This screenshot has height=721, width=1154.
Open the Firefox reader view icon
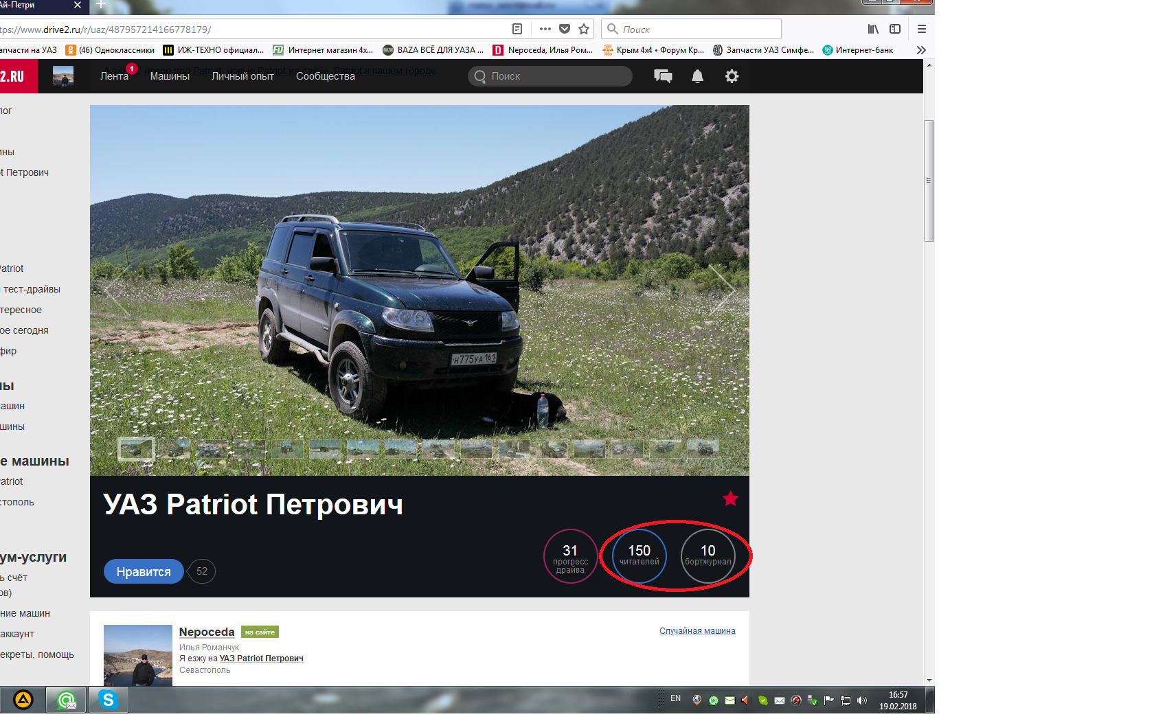click(517, 29)
